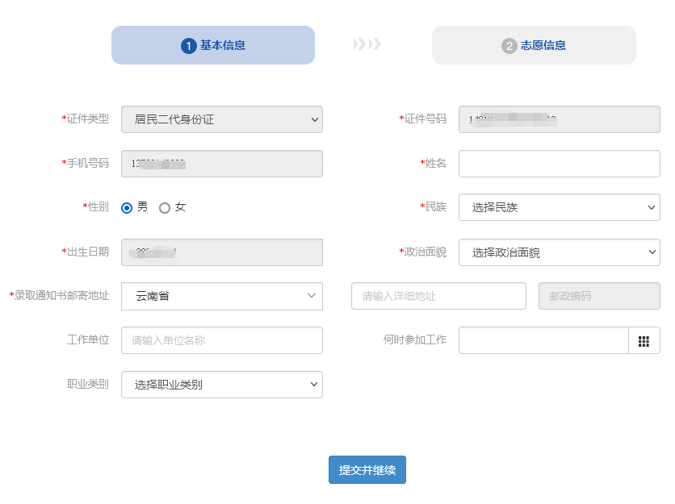This screenshot has height=504, width=675.
Task: Click the 何时参加工作 date input field
Action: click(x=543, y=340)
